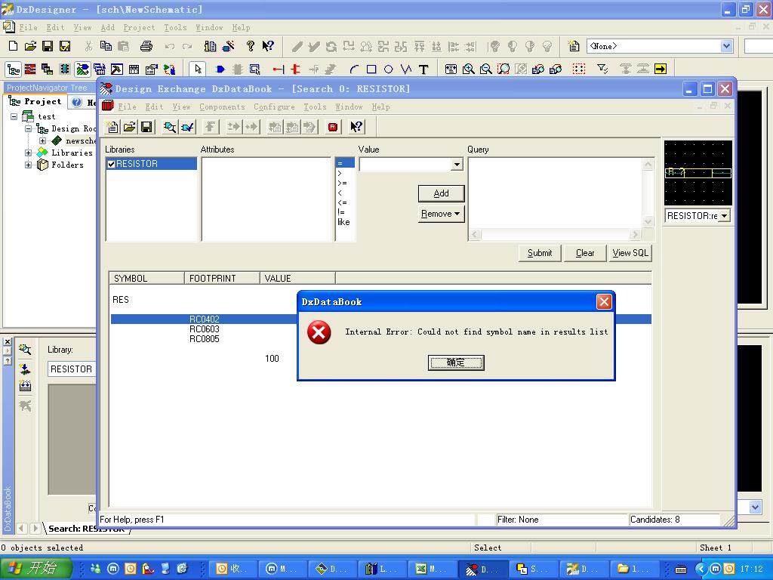Select the arrow pointer Select tool
Image resolution: width=773 pixels, height=580 pixels.
pos(198,69)
